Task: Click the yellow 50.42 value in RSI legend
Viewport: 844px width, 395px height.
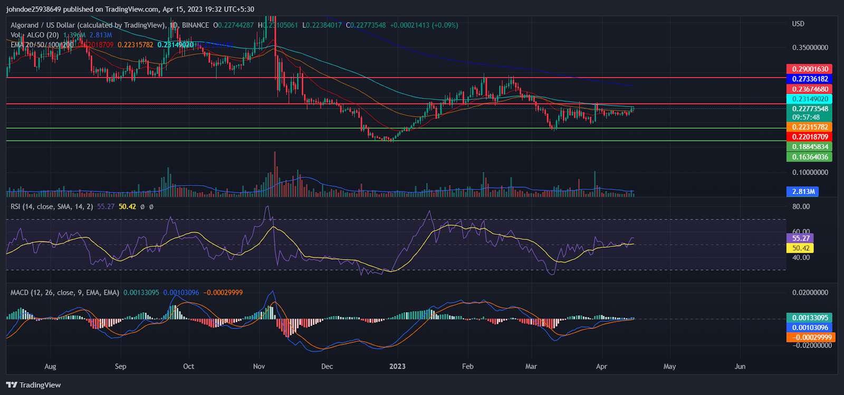Action: [x=127, y=207]
